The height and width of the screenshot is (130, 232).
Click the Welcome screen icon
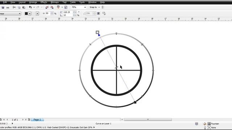tap(66, 7)
